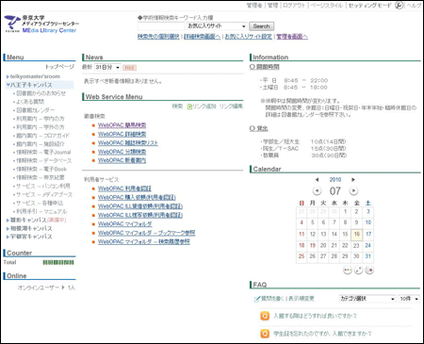
Task: Open ヘルプ in the top bar
Action: click(x=414, y=6)
